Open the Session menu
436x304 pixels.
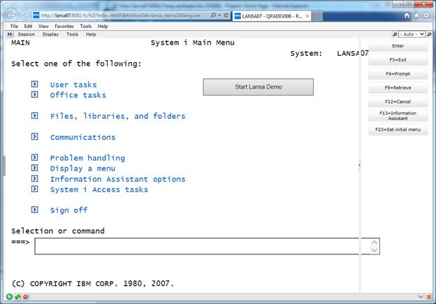(x=26, y=34)
